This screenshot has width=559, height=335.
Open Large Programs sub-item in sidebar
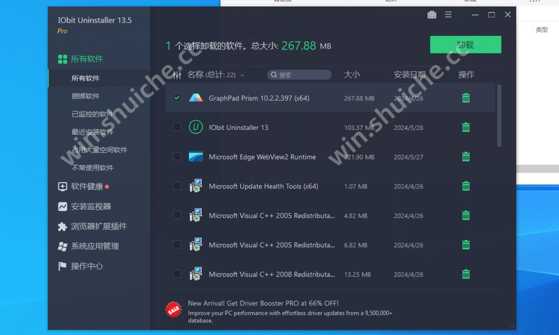[x=99, y=150]
